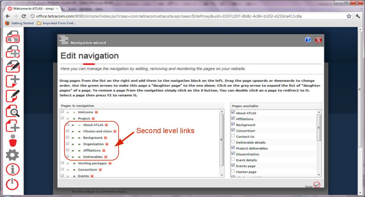The width and height of the screenshot is (365, 197).
Task: Click the power icon in left sidebar
Action: click(x=12, y=184)
